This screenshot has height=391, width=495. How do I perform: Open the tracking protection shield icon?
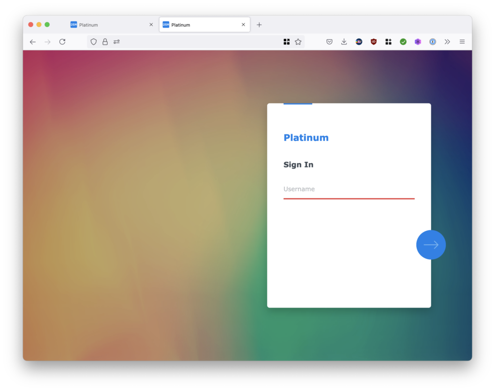pyautogui.click(x=93, y=42)
